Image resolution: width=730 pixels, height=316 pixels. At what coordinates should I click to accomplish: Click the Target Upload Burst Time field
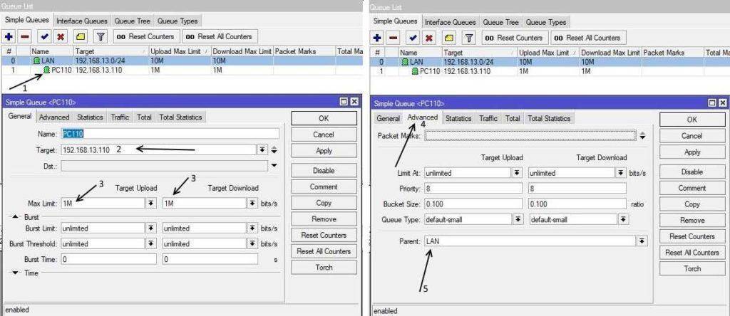108,259
